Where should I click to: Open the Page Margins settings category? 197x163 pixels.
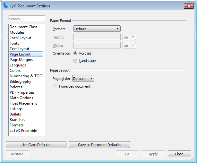coord(21,60)
